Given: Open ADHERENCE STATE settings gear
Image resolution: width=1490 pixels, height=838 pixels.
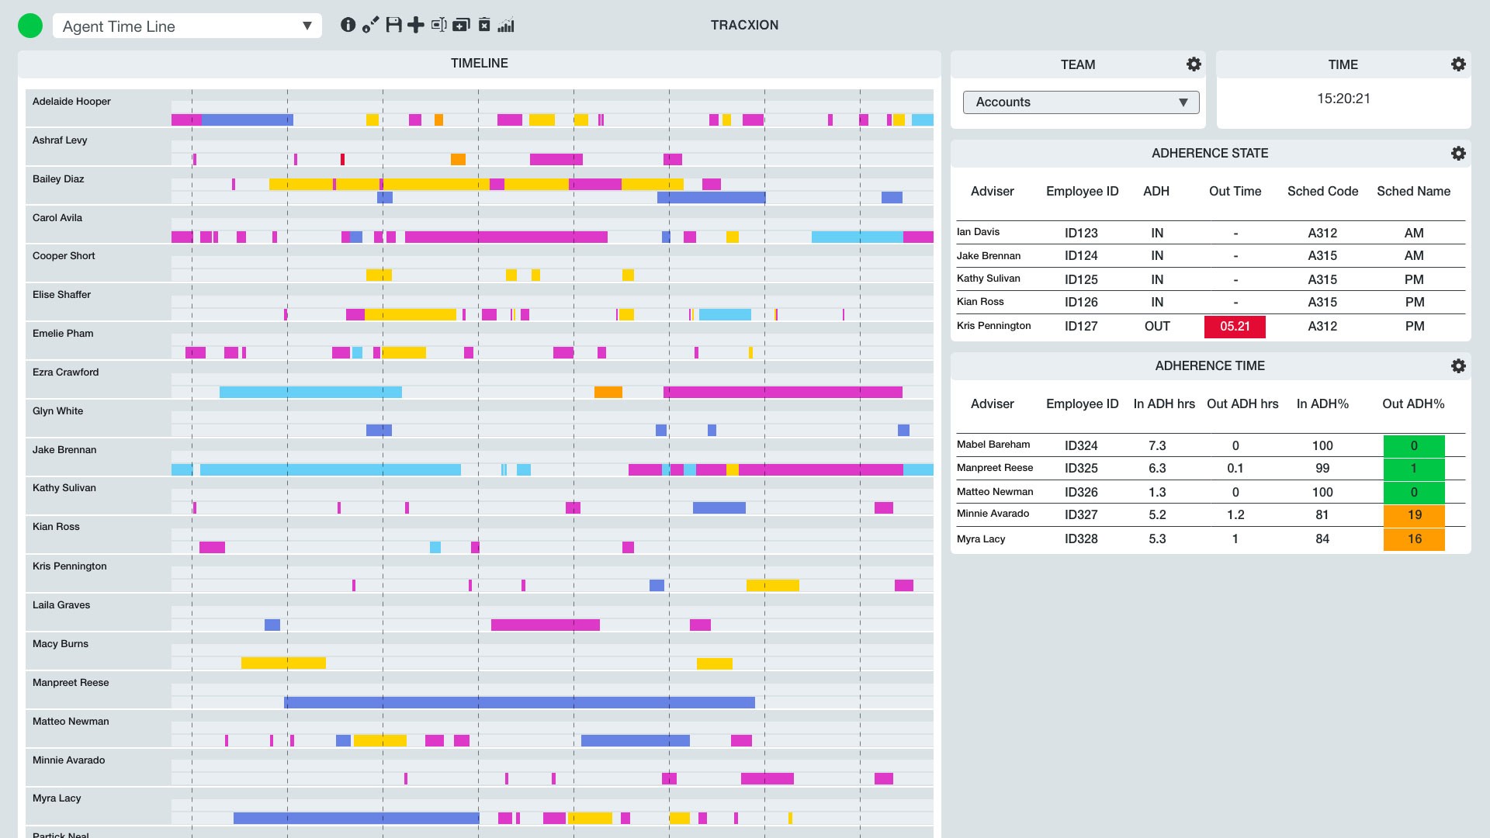Looking at the screenshot, I should 1458,154.
